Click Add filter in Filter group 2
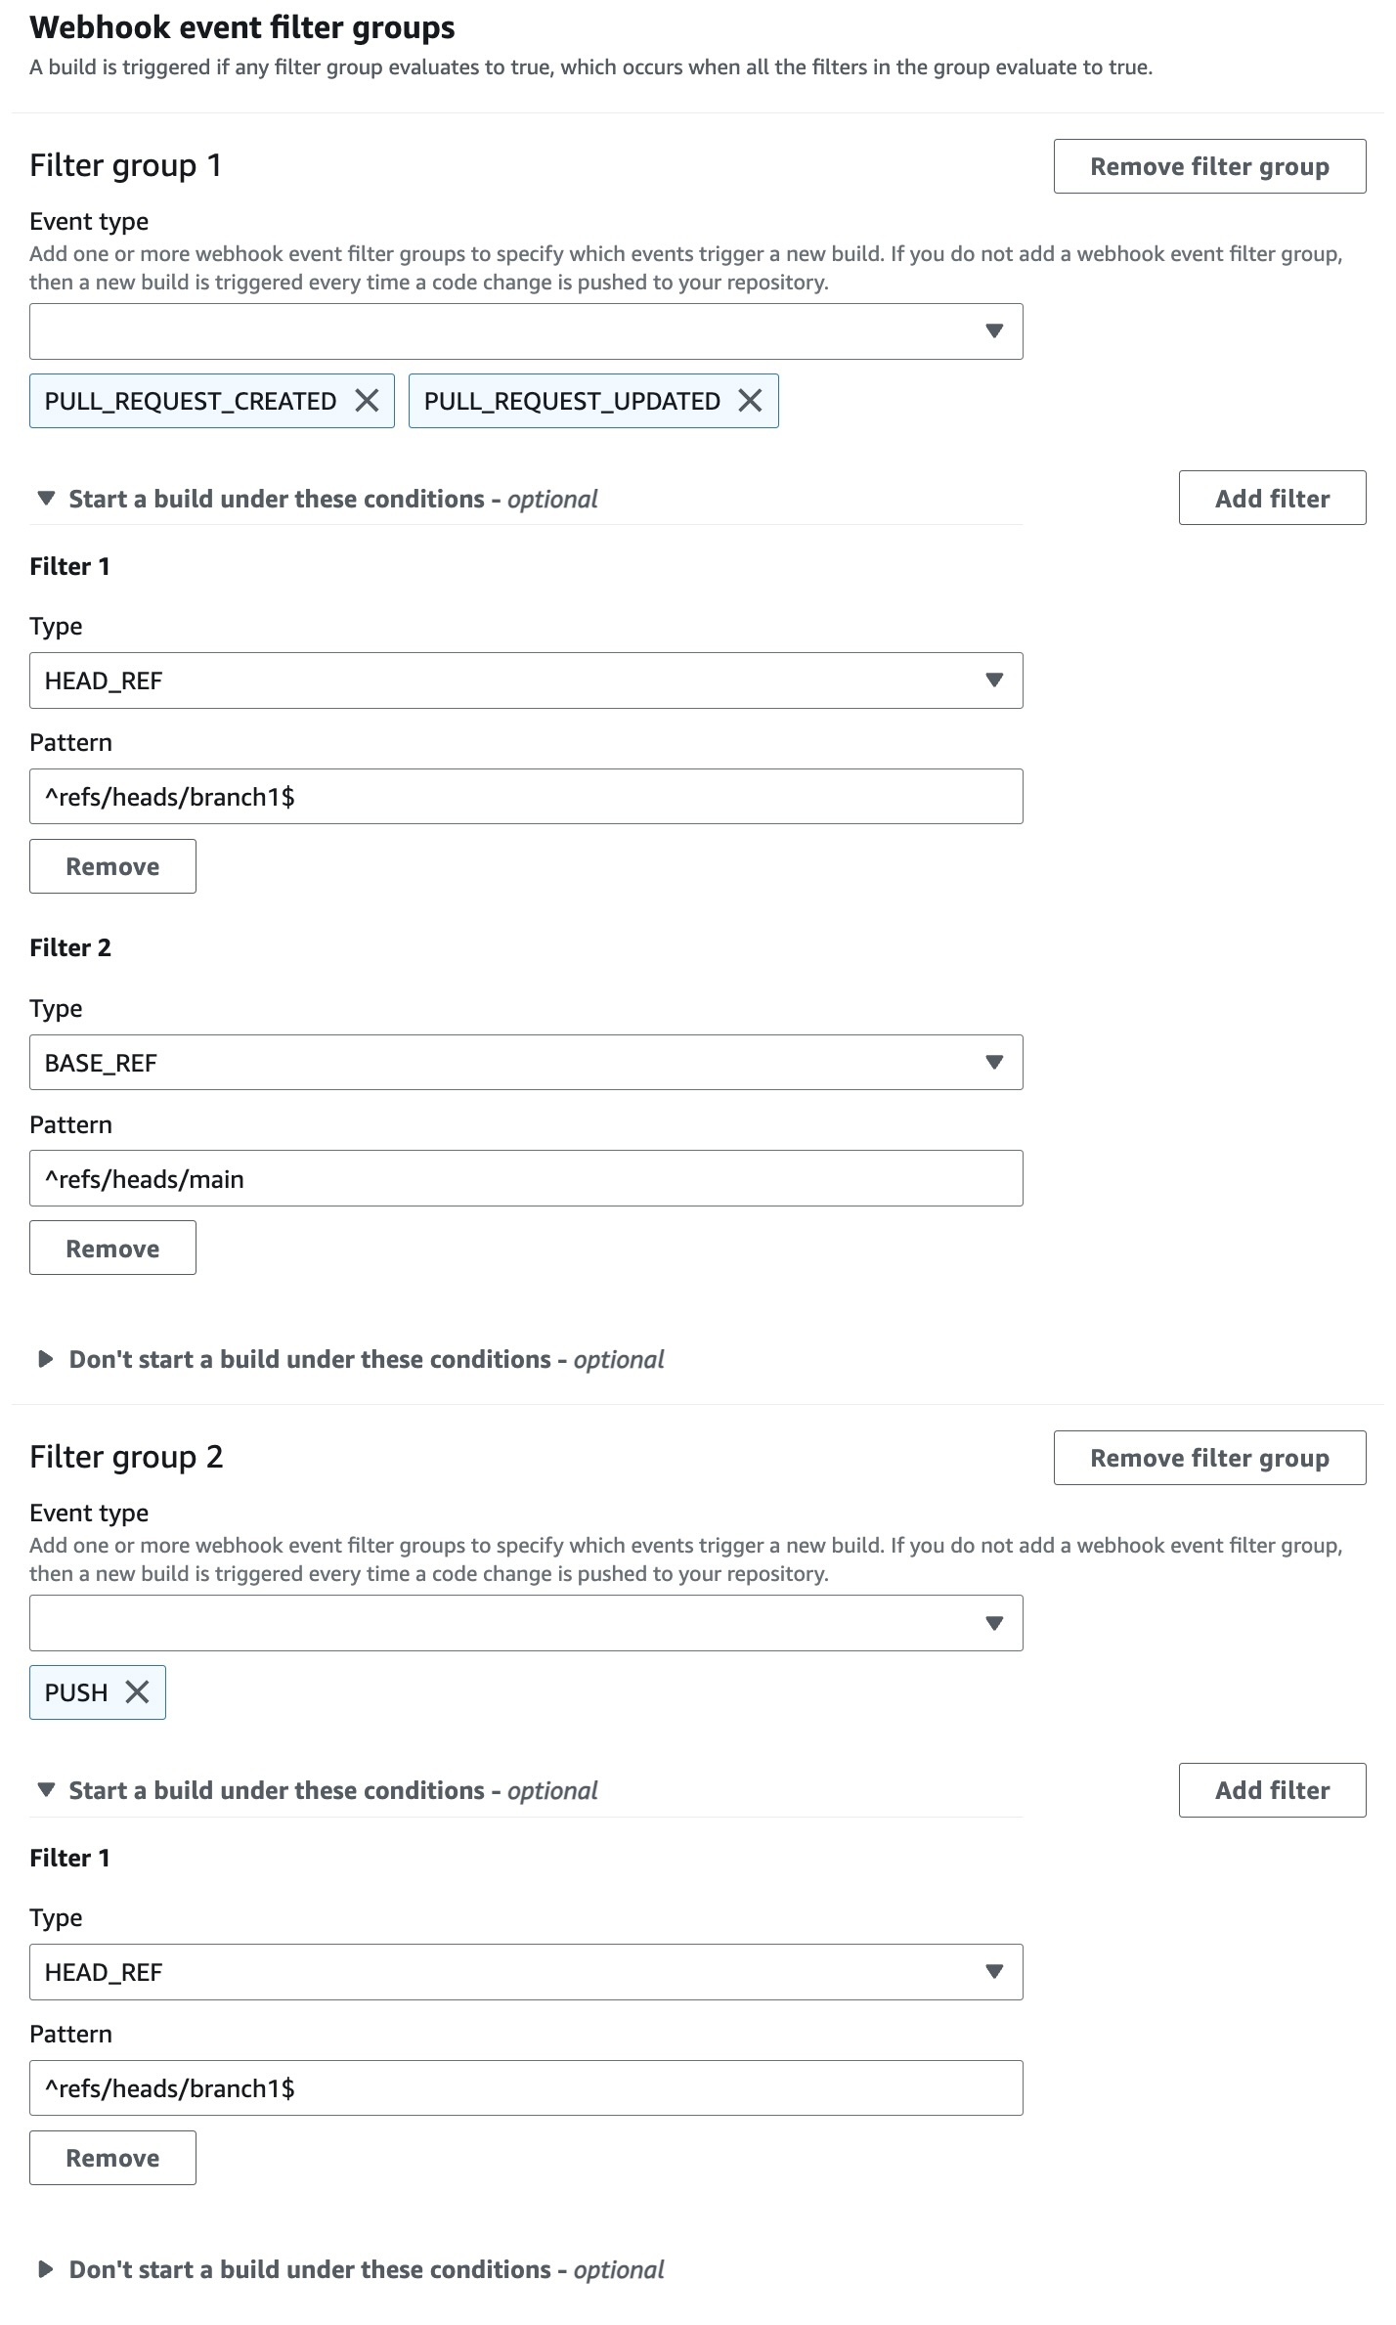1396x2325 pixels. 1272,1790
